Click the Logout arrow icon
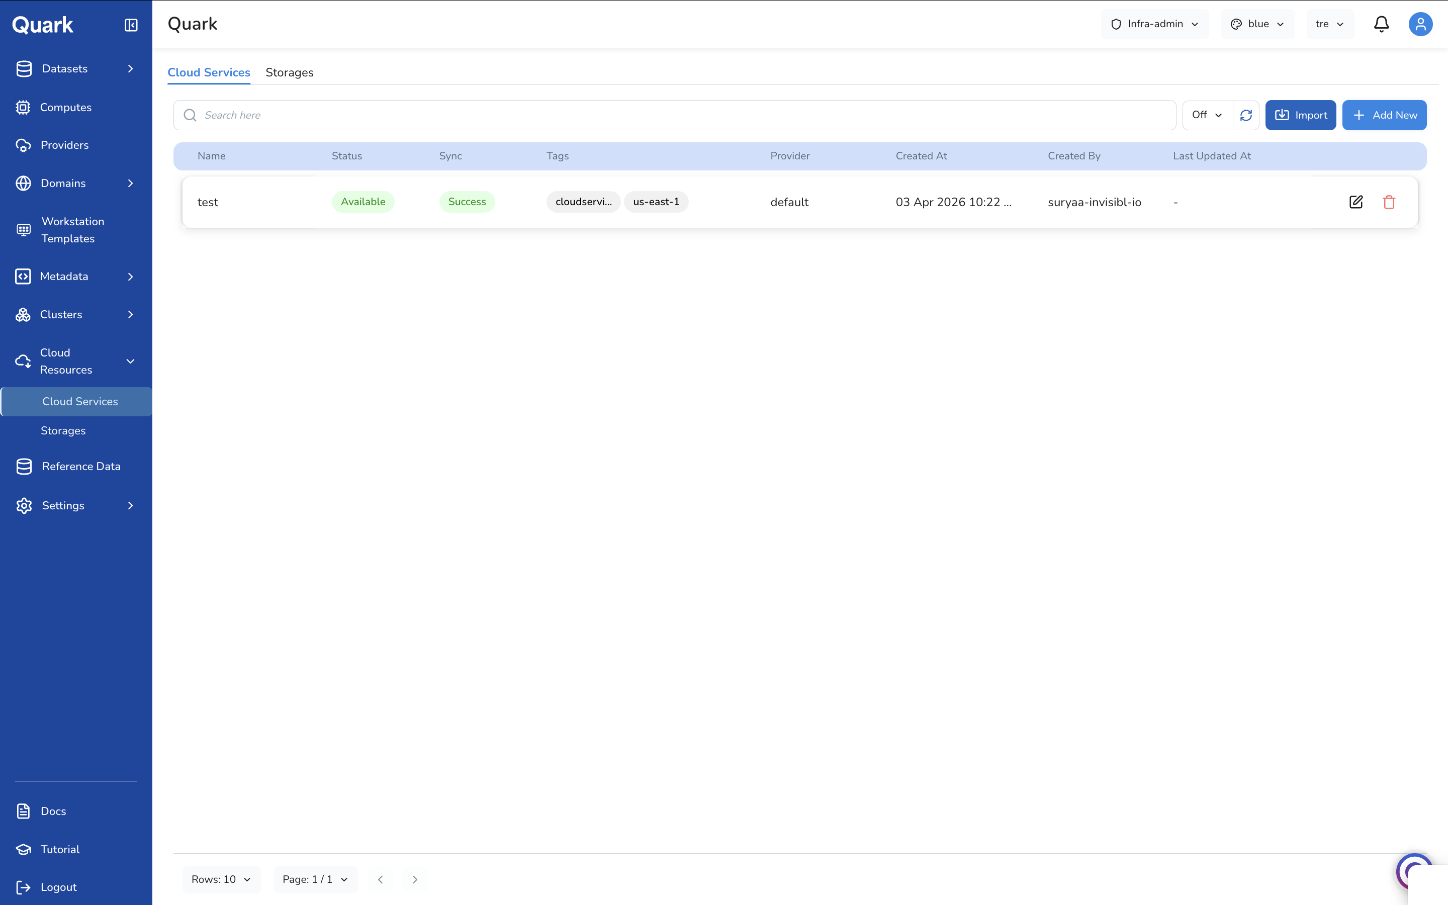The height and width of the screenshot is (905, 1448). (23, 887)
